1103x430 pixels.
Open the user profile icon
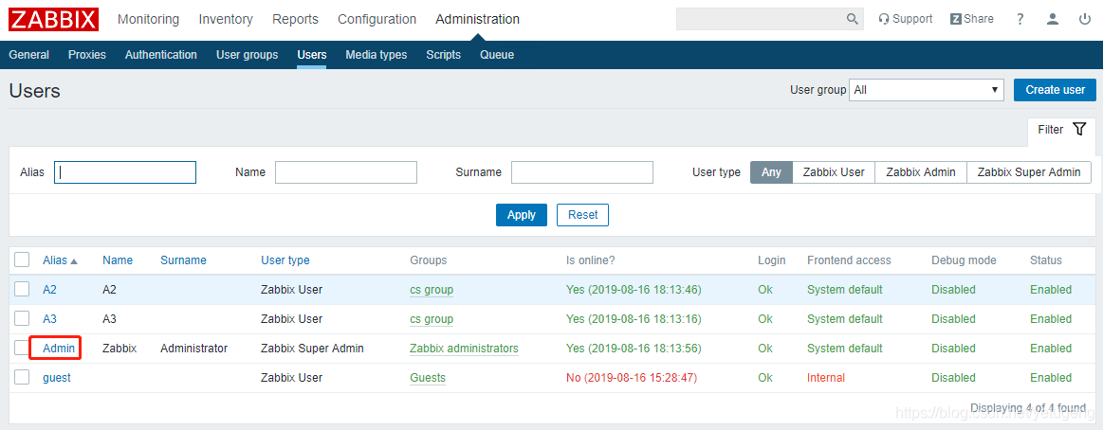(1053, 20)
